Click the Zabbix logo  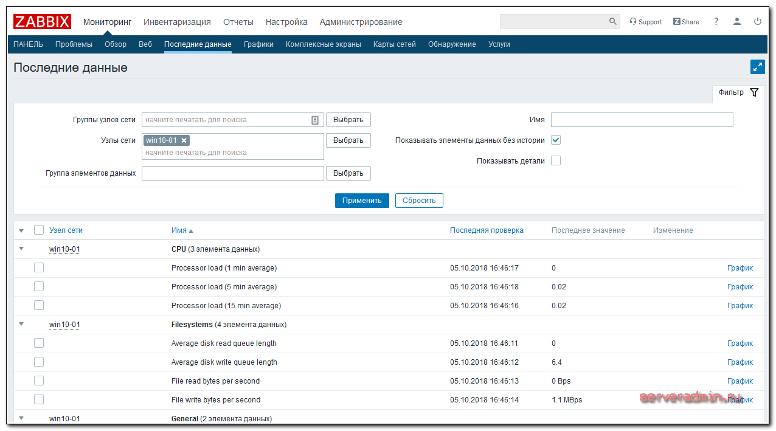tap(42, 22)
